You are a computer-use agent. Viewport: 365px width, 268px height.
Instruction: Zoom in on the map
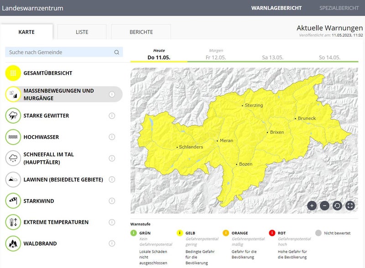[x=312, y=205]
